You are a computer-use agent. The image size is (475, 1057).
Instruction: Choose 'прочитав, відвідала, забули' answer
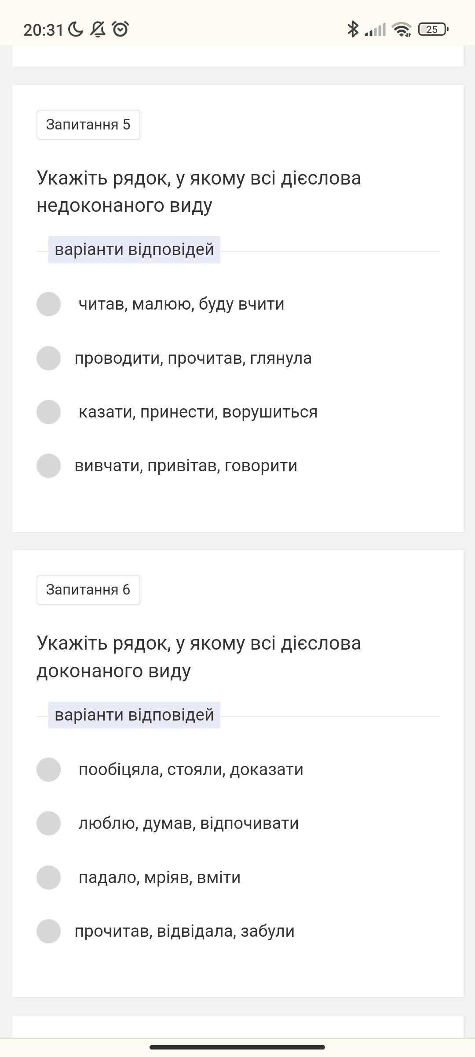click(48, 931)
